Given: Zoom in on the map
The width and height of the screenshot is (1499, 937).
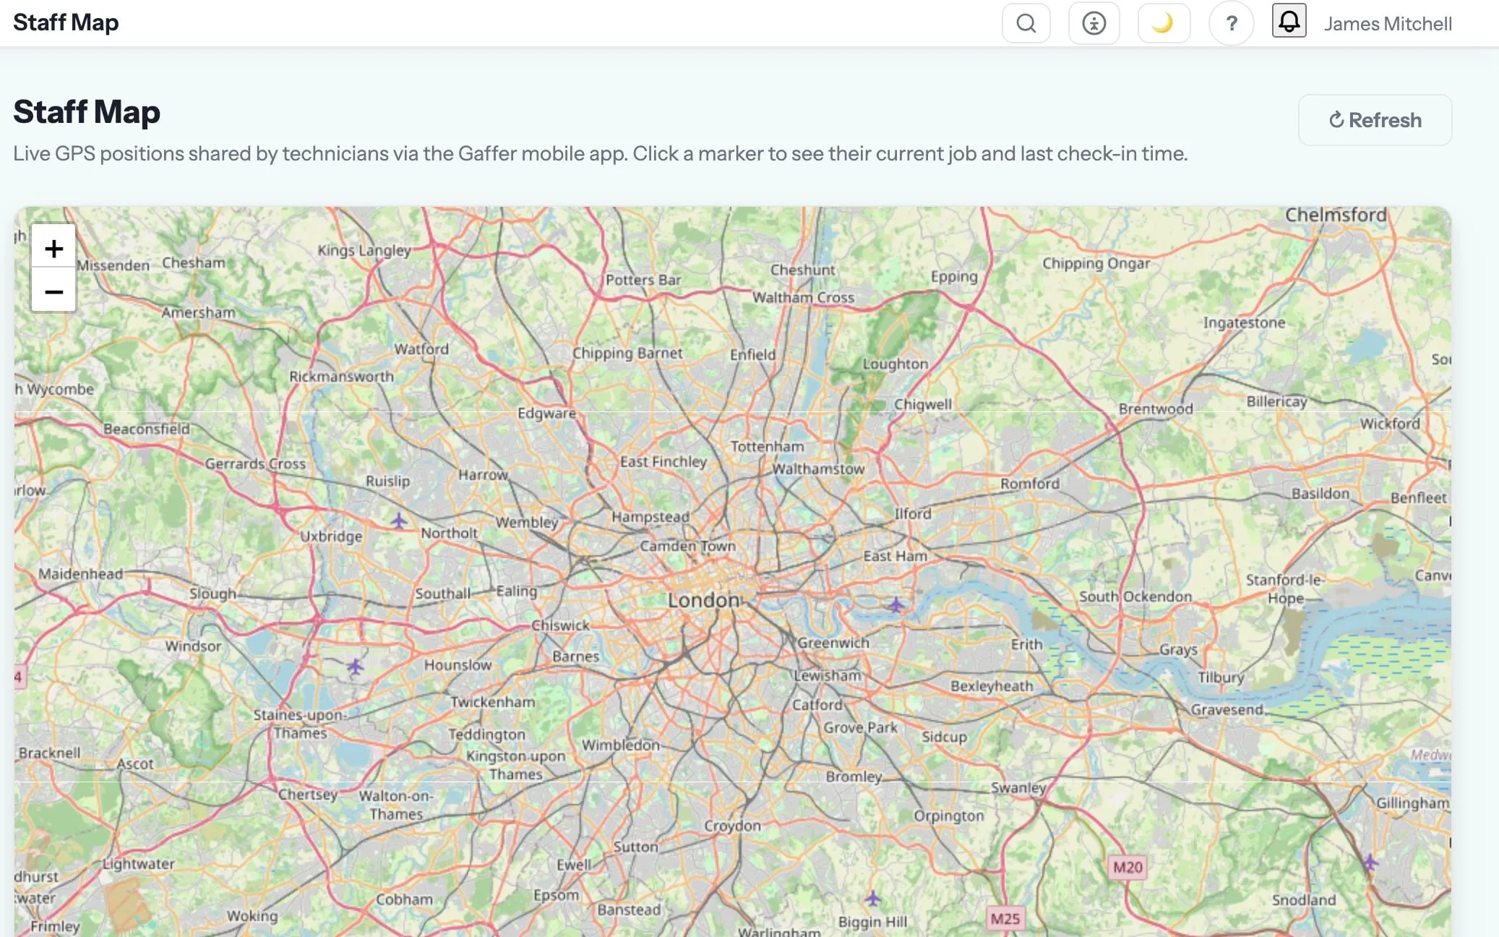Looking at the screenshot, I should pos(53,249).
